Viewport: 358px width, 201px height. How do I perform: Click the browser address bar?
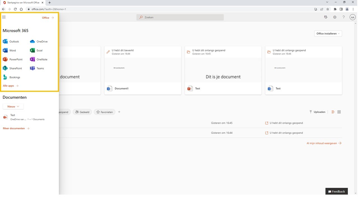[169, 9]
